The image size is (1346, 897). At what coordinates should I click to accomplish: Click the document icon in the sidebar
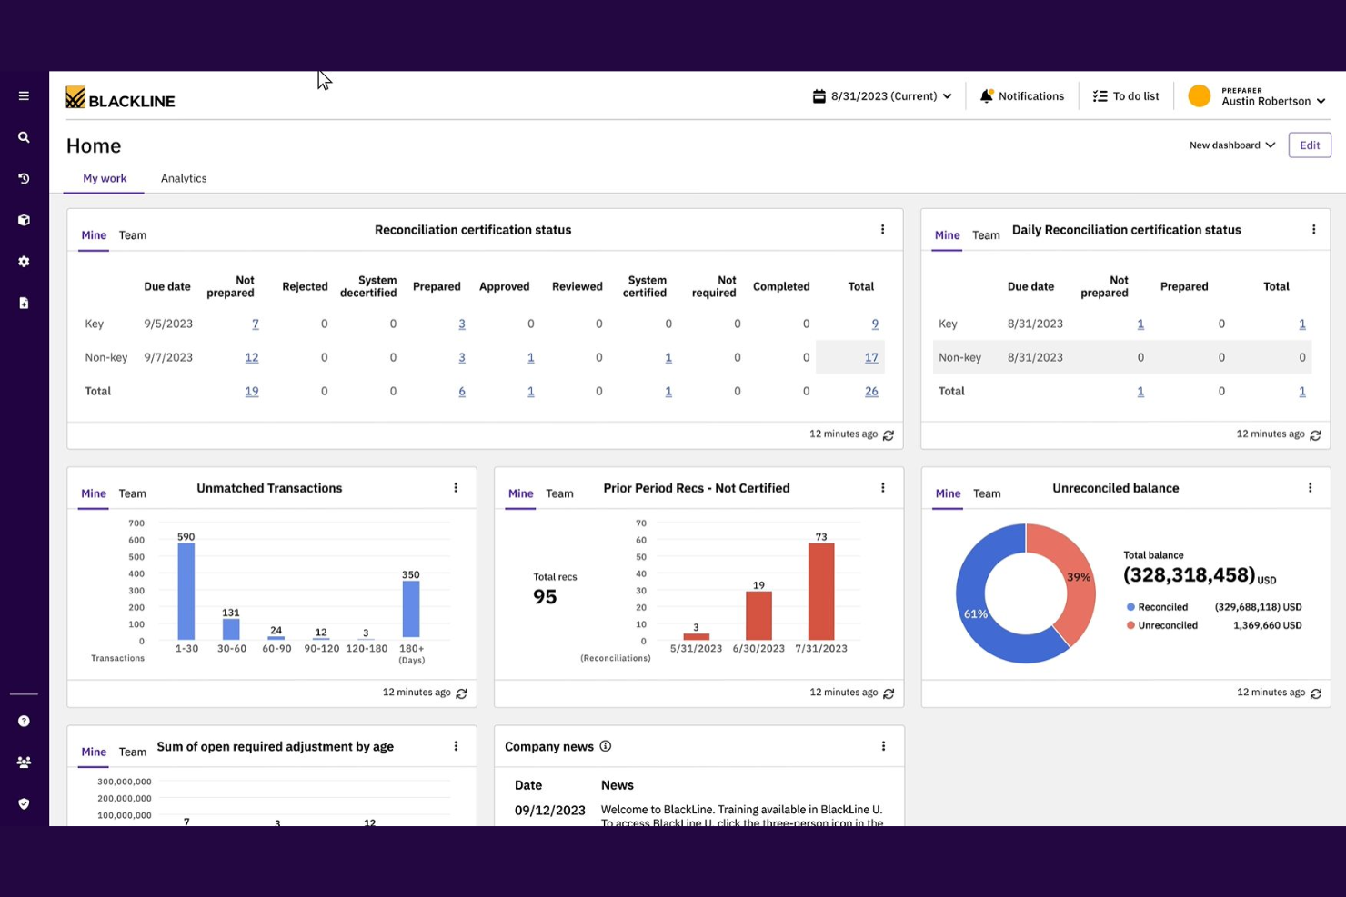24,303
